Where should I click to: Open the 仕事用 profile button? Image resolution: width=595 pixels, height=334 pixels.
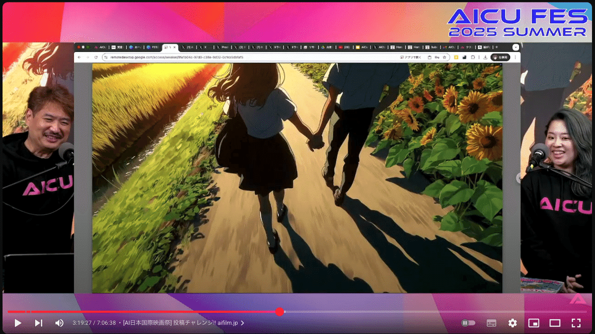(500, 57)
